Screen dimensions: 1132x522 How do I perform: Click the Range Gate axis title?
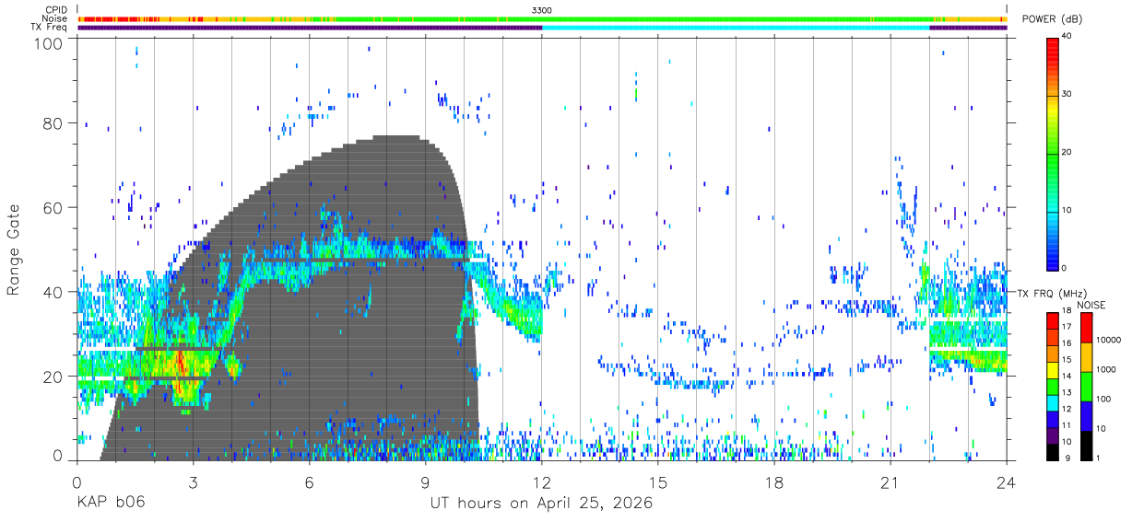(14, 251)
